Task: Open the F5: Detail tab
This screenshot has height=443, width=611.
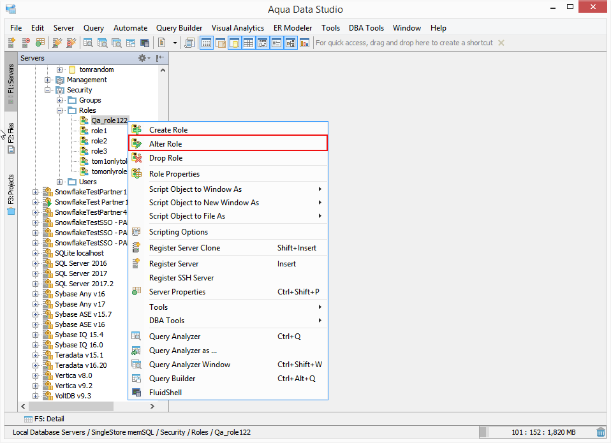Action: pos(44,419)
